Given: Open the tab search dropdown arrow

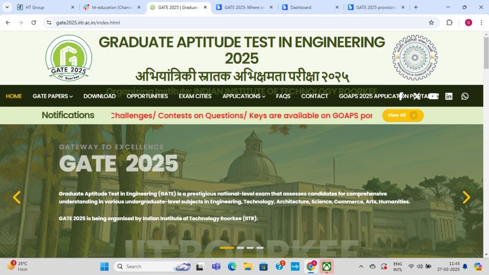Looking at the screenshot, I should click(7, 7).
